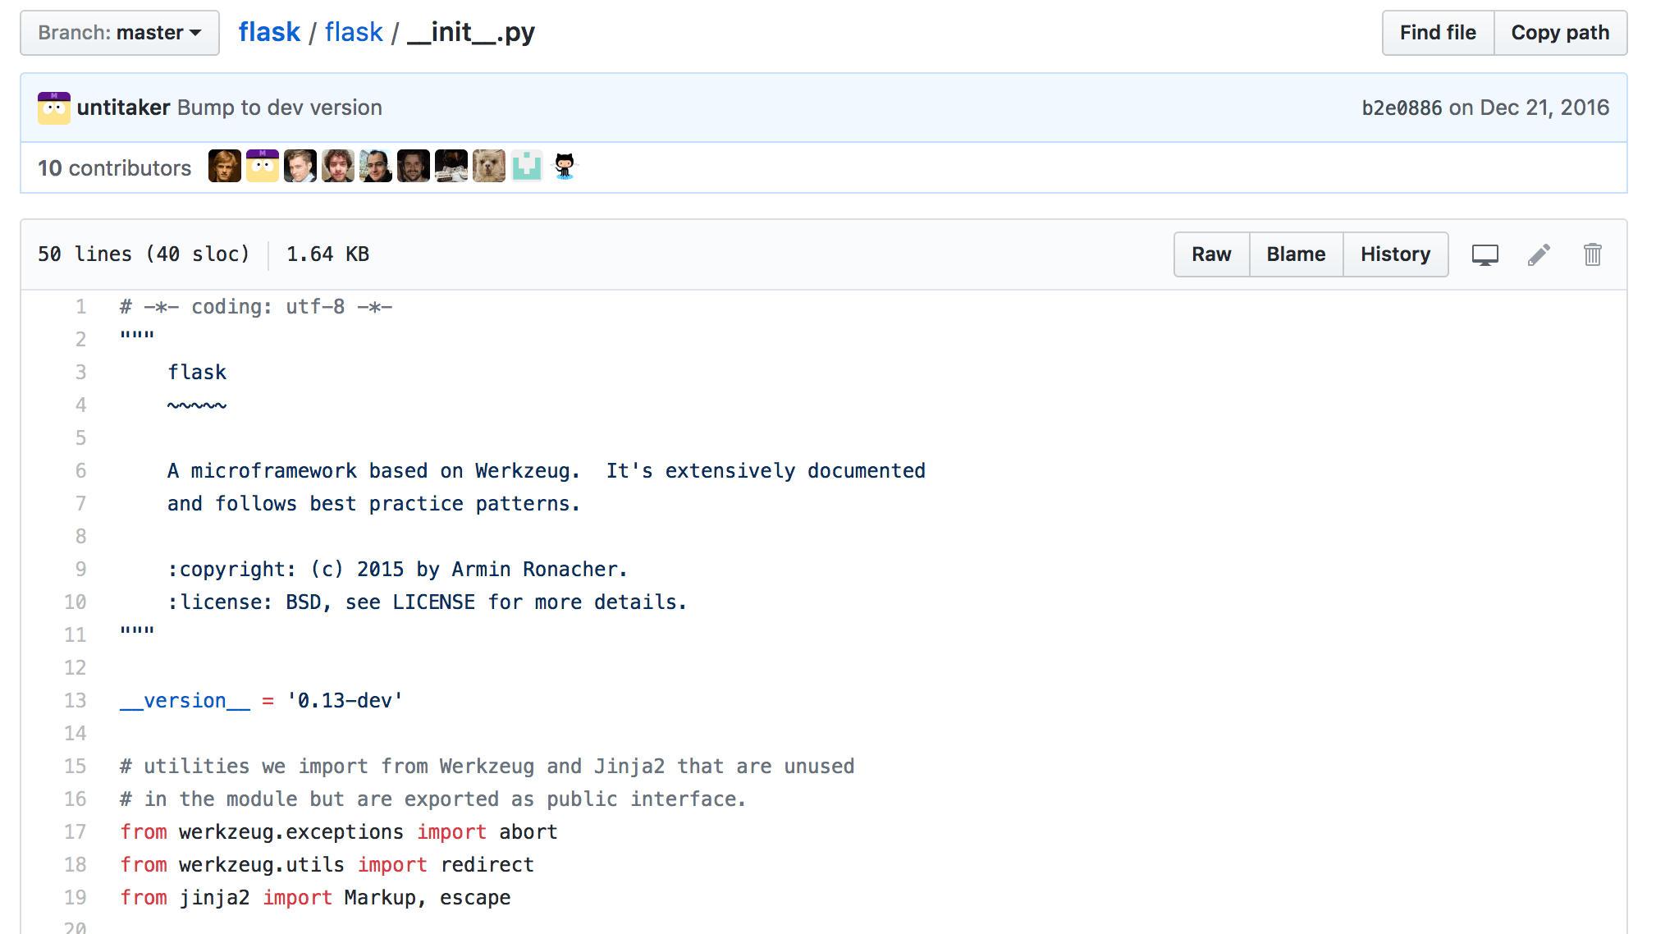Viewport: 1656px width, 934px height.
Task: Click the Find file button
Action: point(1438,33)
